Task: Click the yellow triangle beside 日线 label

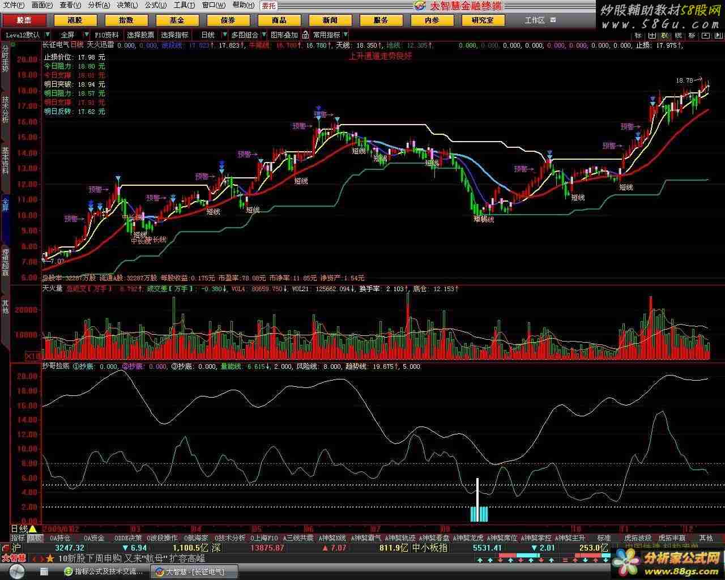Action: point(32,529)
